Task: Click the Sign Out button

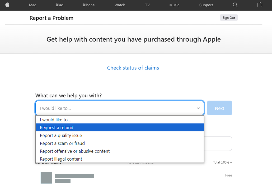Action: click(x=229, y=18)
